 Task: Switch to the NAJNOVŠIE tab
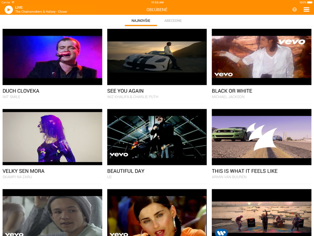pos(141,20)
